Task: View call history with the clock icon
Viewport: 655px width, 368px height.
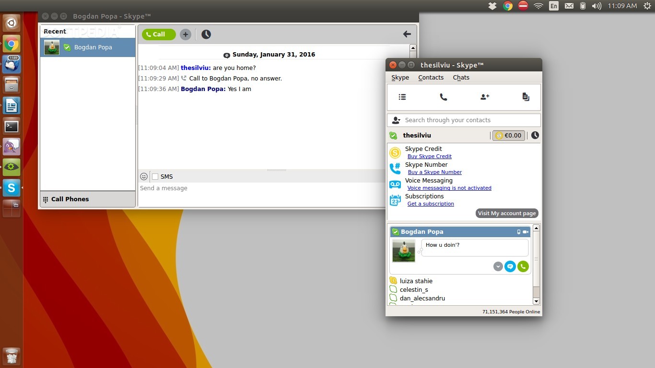Action: (535, 135)
